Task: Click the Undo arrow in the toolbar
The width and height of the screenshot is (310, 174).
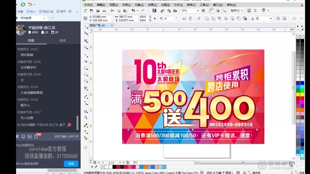Action: coord(133,10)
